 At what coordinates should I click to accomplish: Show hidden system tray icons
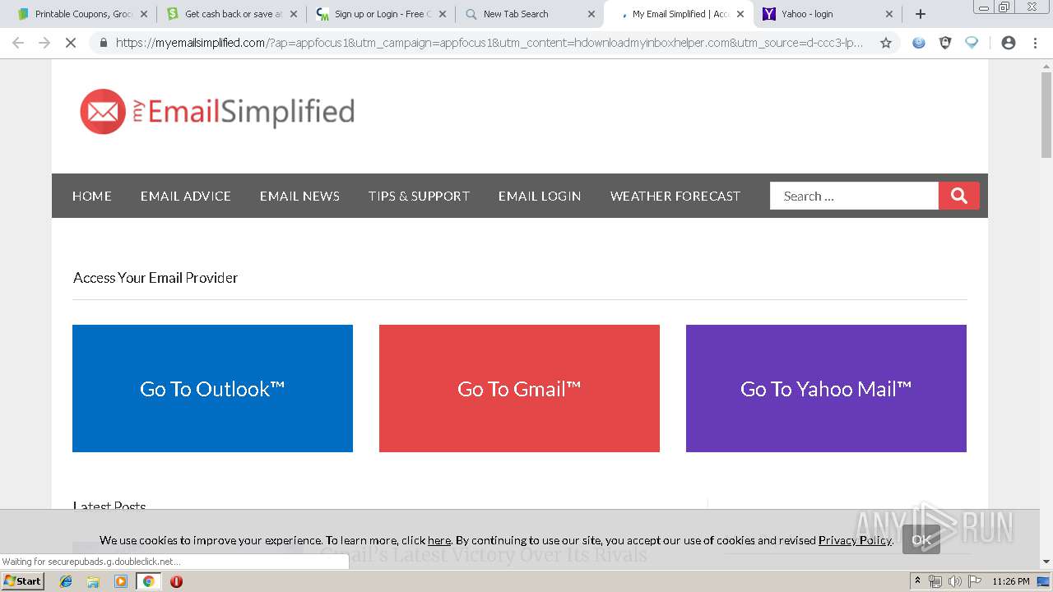(918, 581)
